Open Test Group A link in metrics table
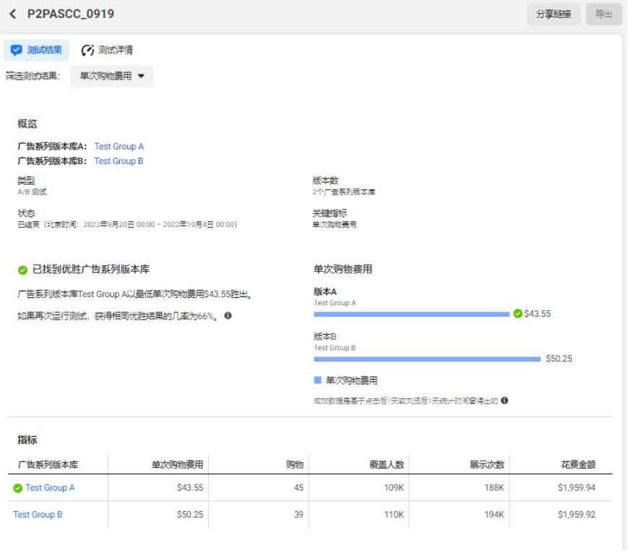The width and height of the screenshot is (628, 551). [50, 488]
